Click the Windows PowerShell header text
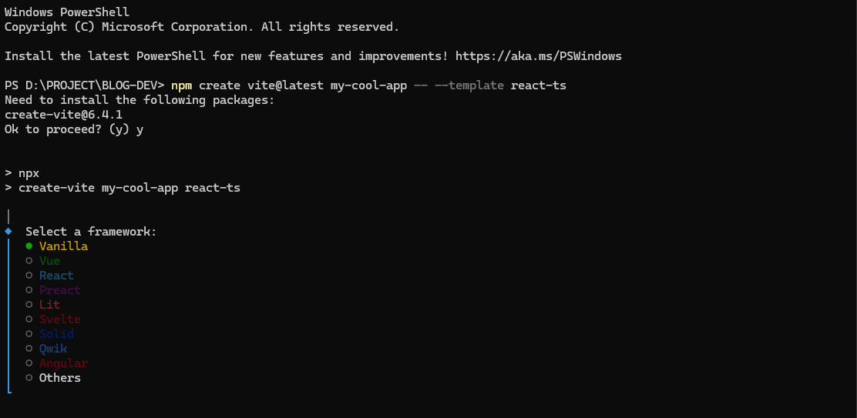857x418 pixels. click(67, 12)
